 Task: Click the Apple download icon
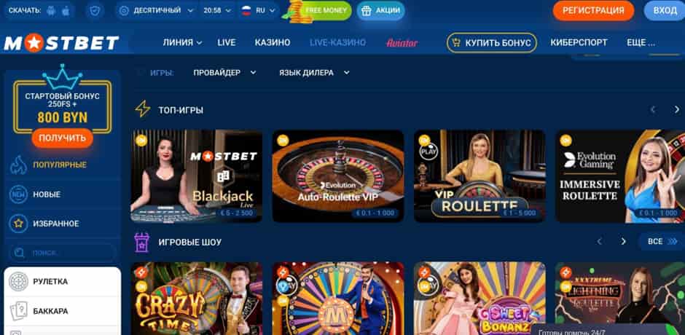pos(66,11)
